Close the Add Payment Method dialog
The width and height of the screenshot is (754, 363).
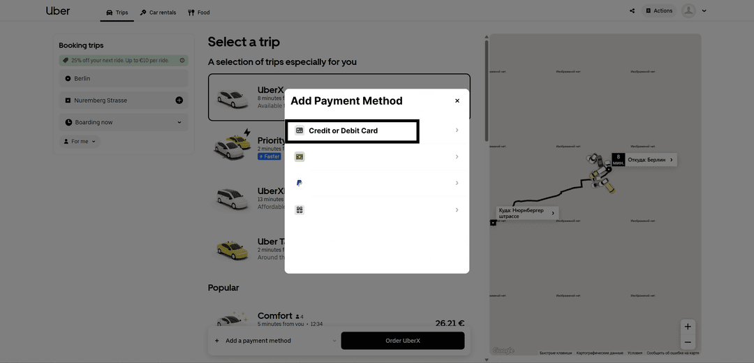tap(457, 101)
